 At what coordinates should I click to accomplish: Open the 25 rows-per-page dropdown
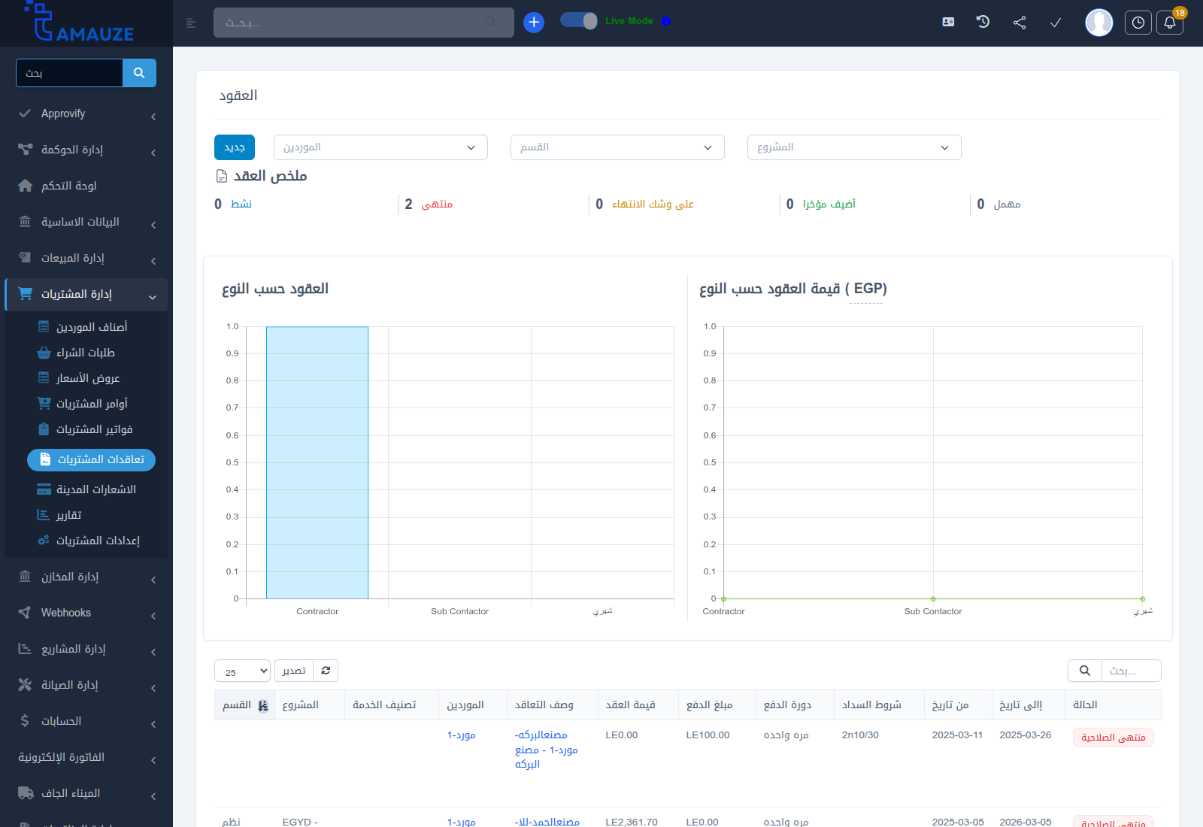(242, 671)
